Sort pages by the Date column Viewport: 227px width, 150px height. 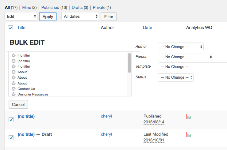point(148,28)
